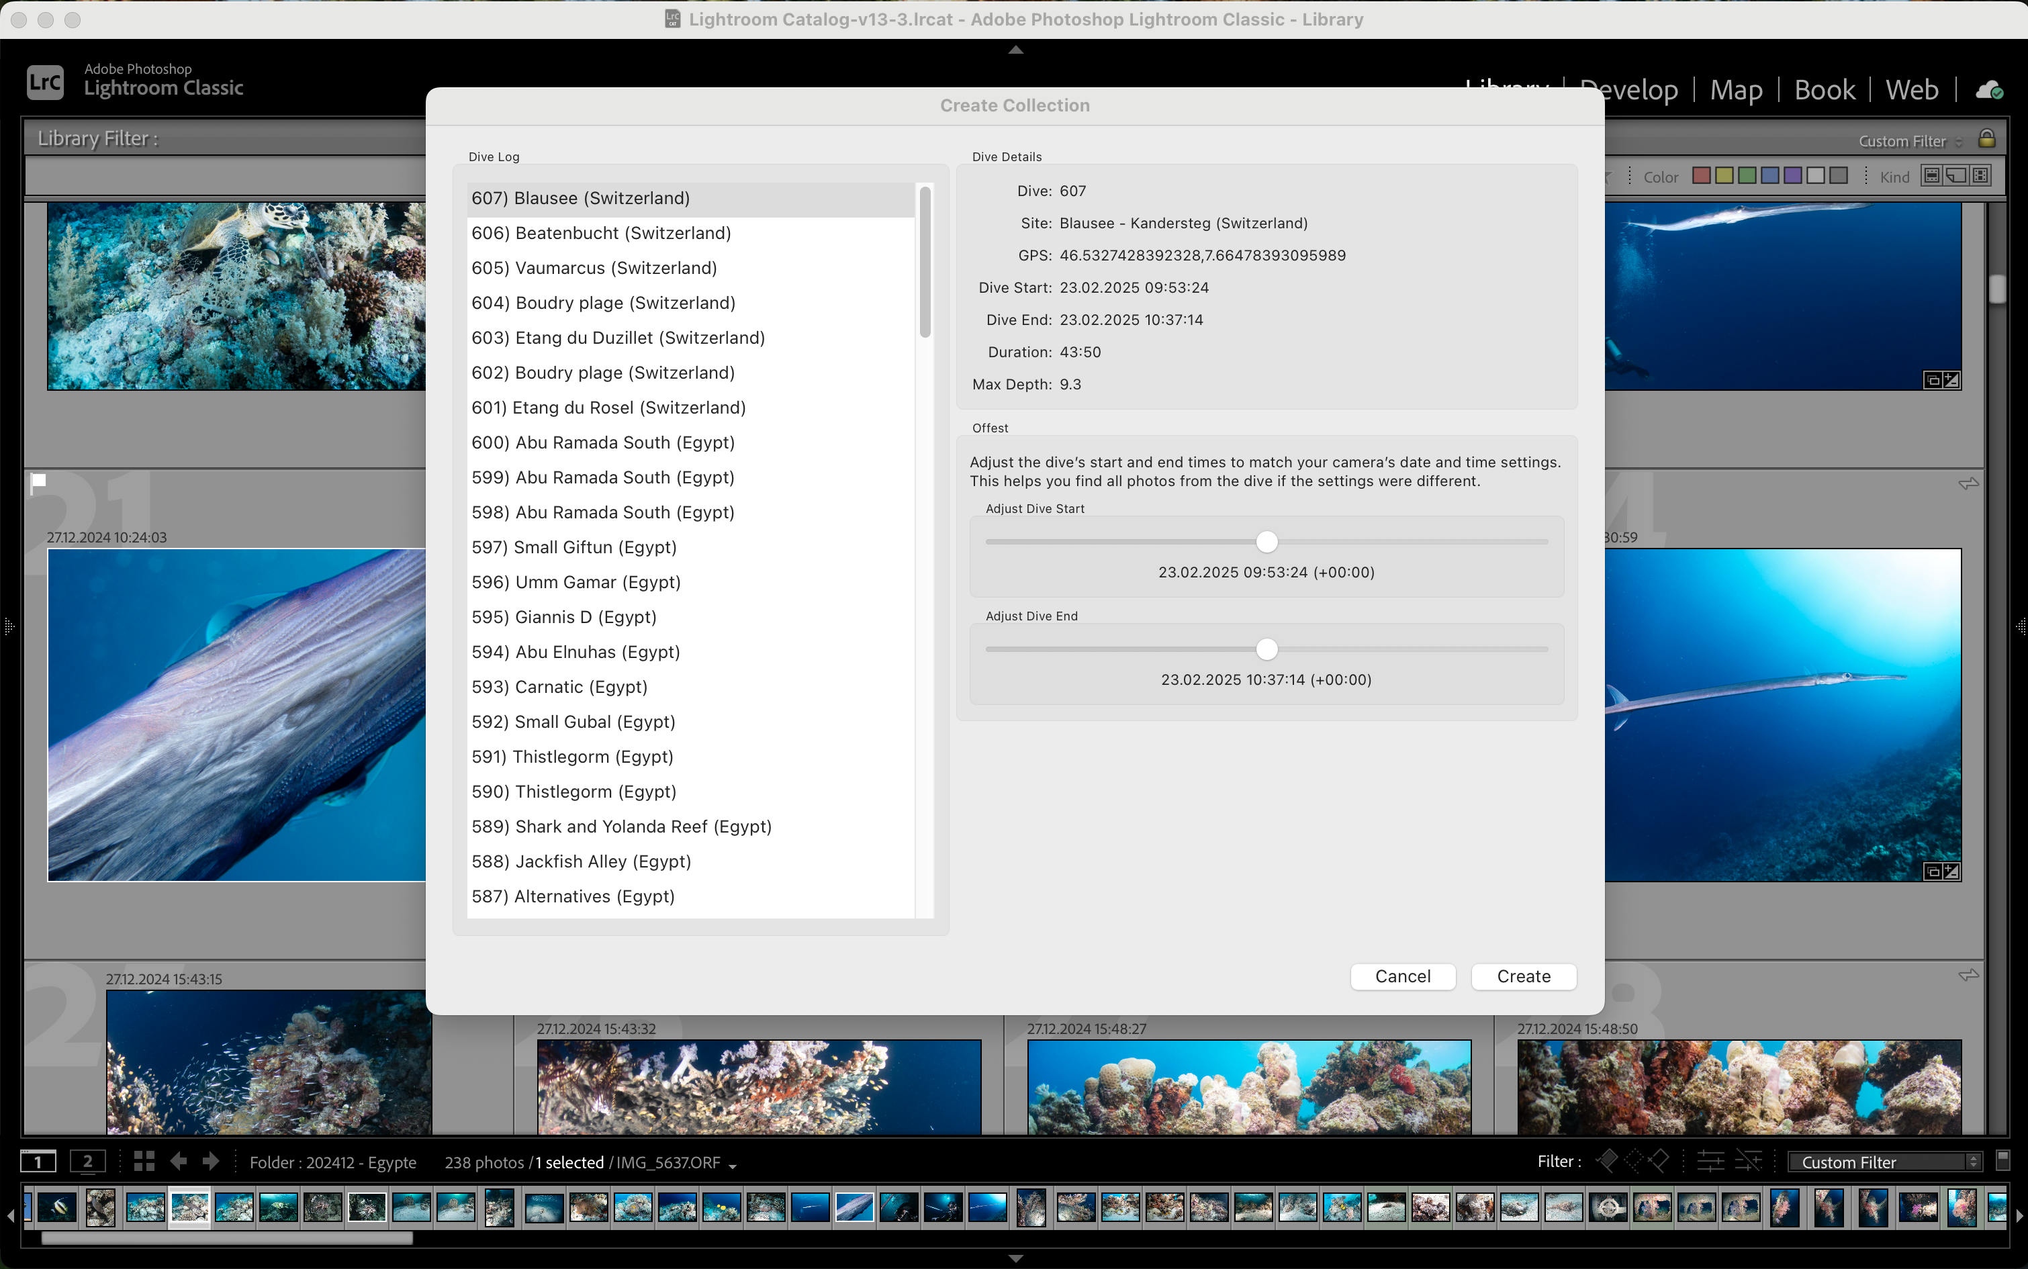Select dive 591) Thistlegorm (Egypt)
The width and height of the screenshot is (2028, 1269).
point(690,757)
